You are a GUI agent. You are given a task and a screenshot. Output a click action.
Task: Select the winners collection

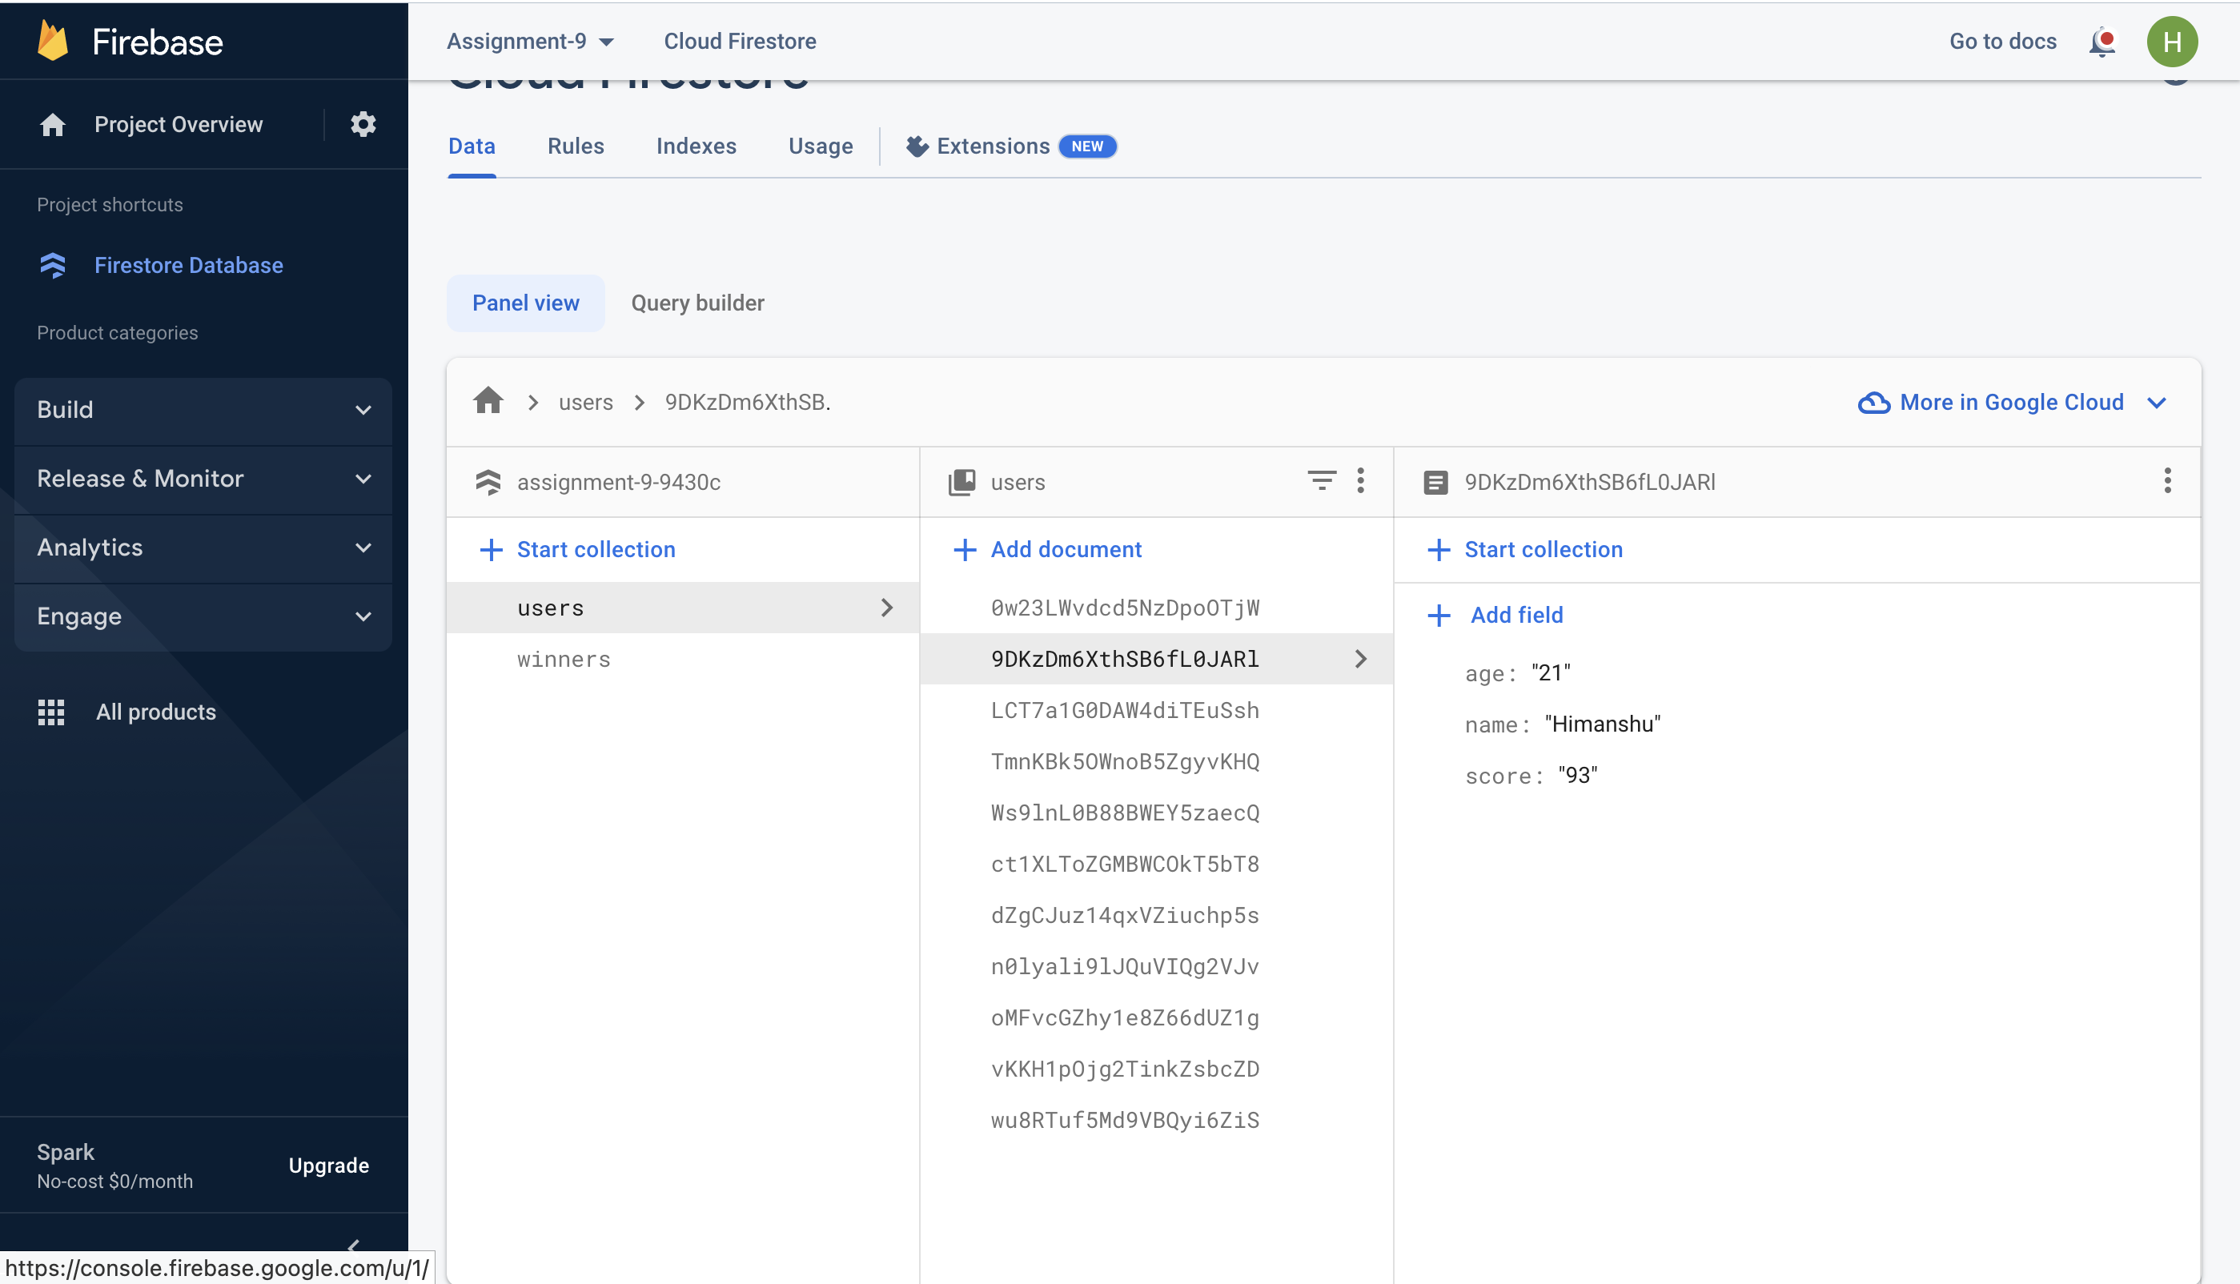(683, 659)
